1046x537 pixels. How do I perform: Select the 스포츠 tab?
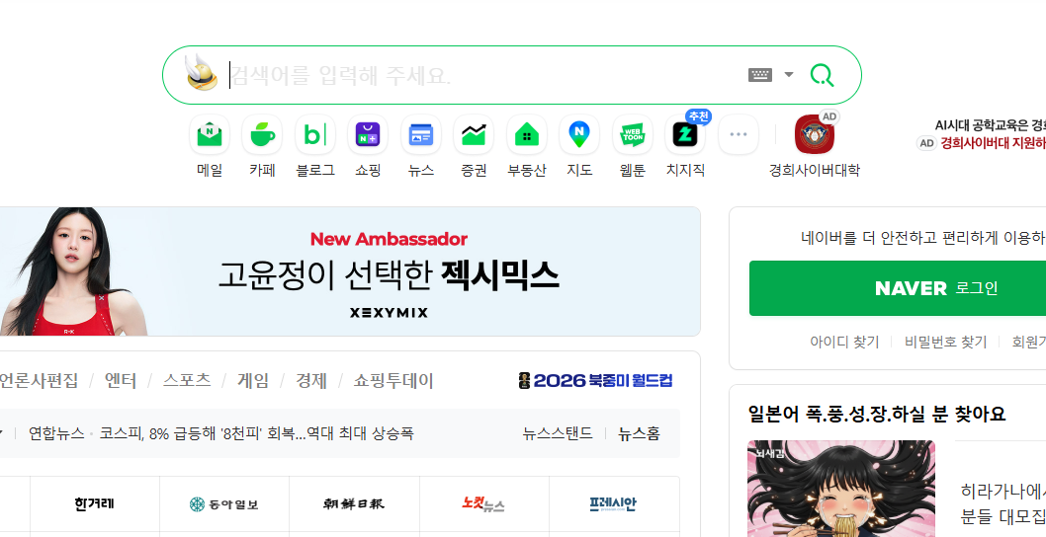187,380
